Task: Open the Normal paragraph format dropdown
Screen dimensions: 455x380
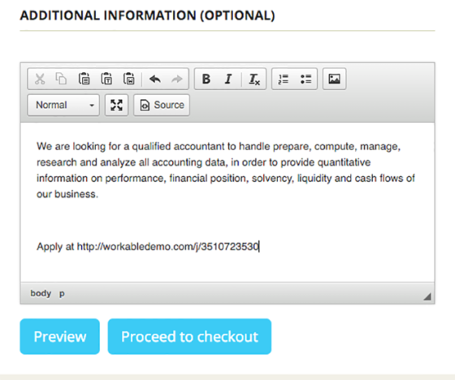Action: 63,105
